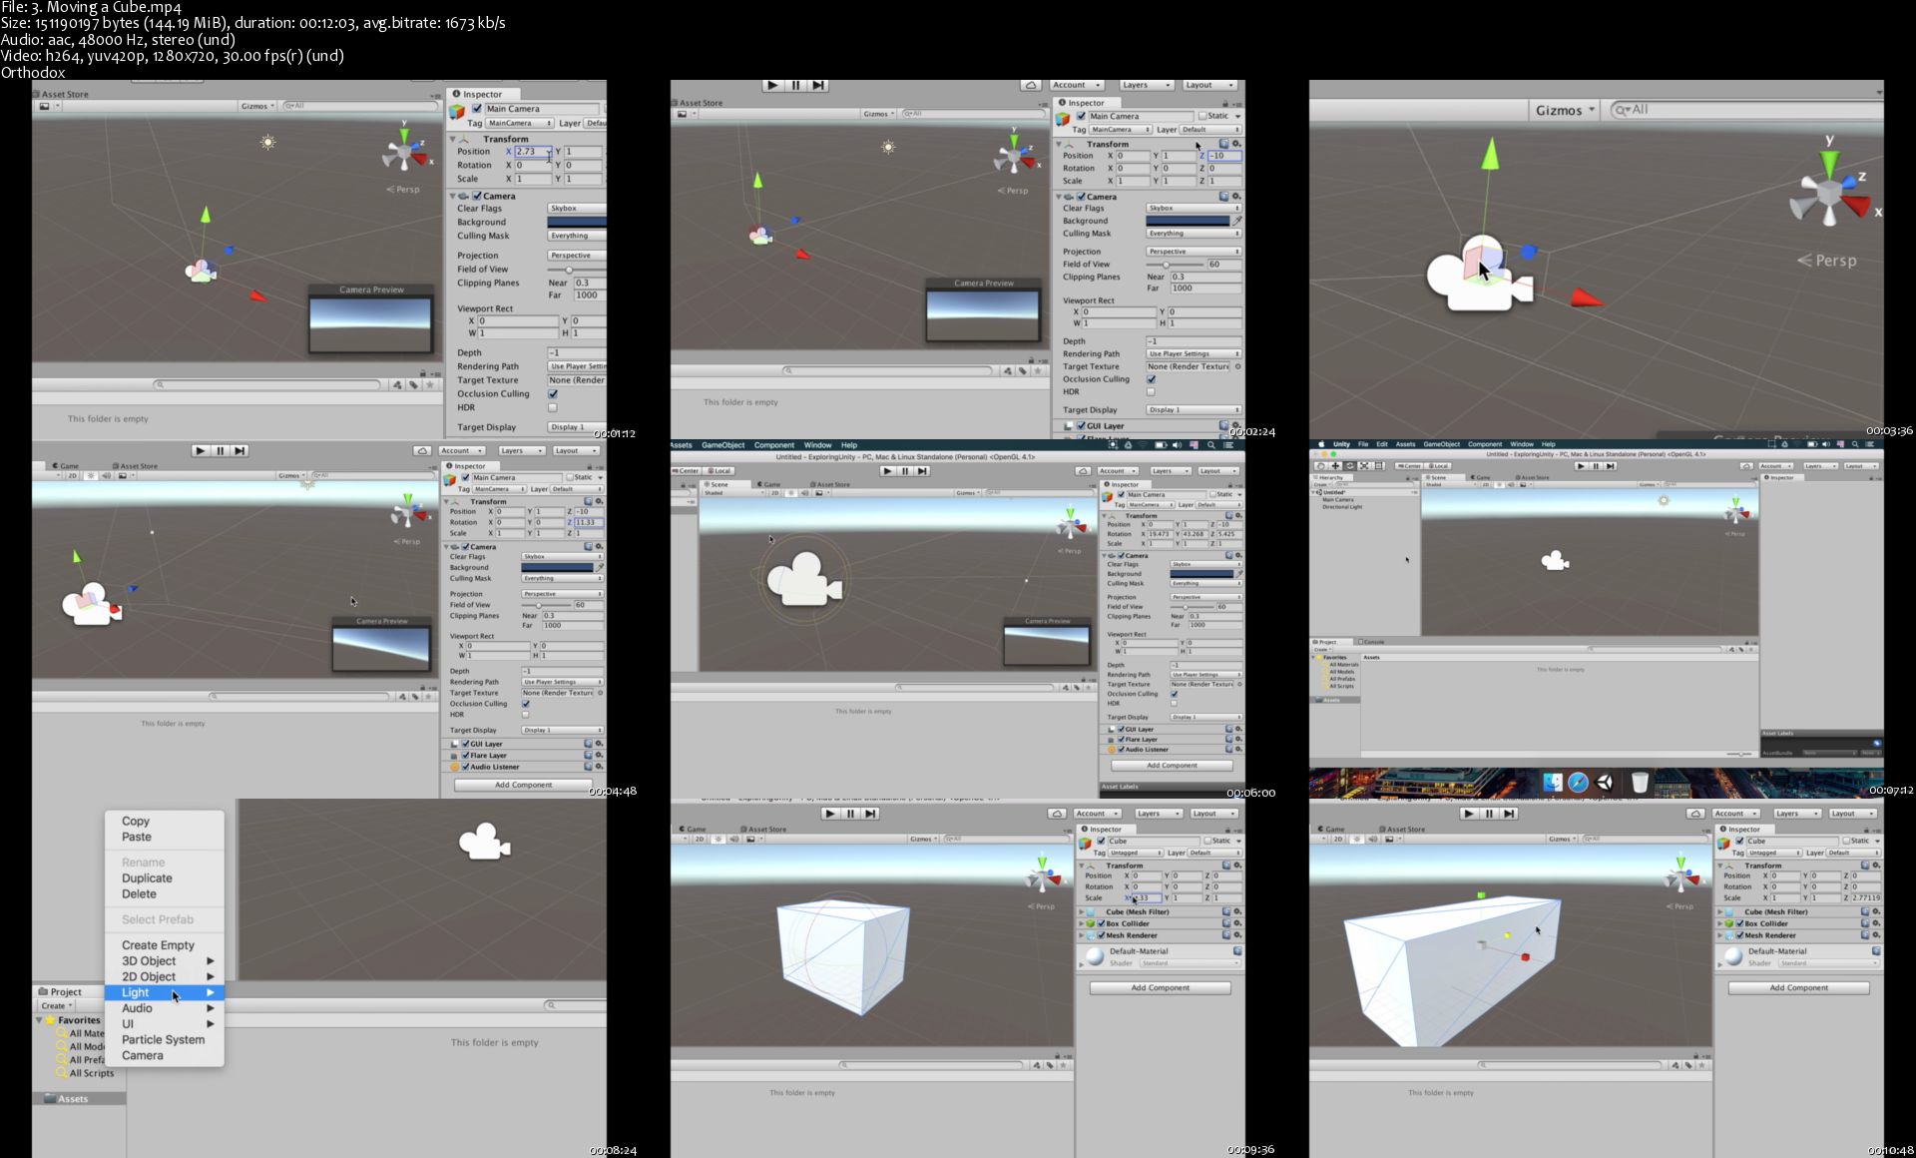Click the Persp label in the 00:03:36 frame
The width and height of the screenshot is (1916, 1158).
1827,261
